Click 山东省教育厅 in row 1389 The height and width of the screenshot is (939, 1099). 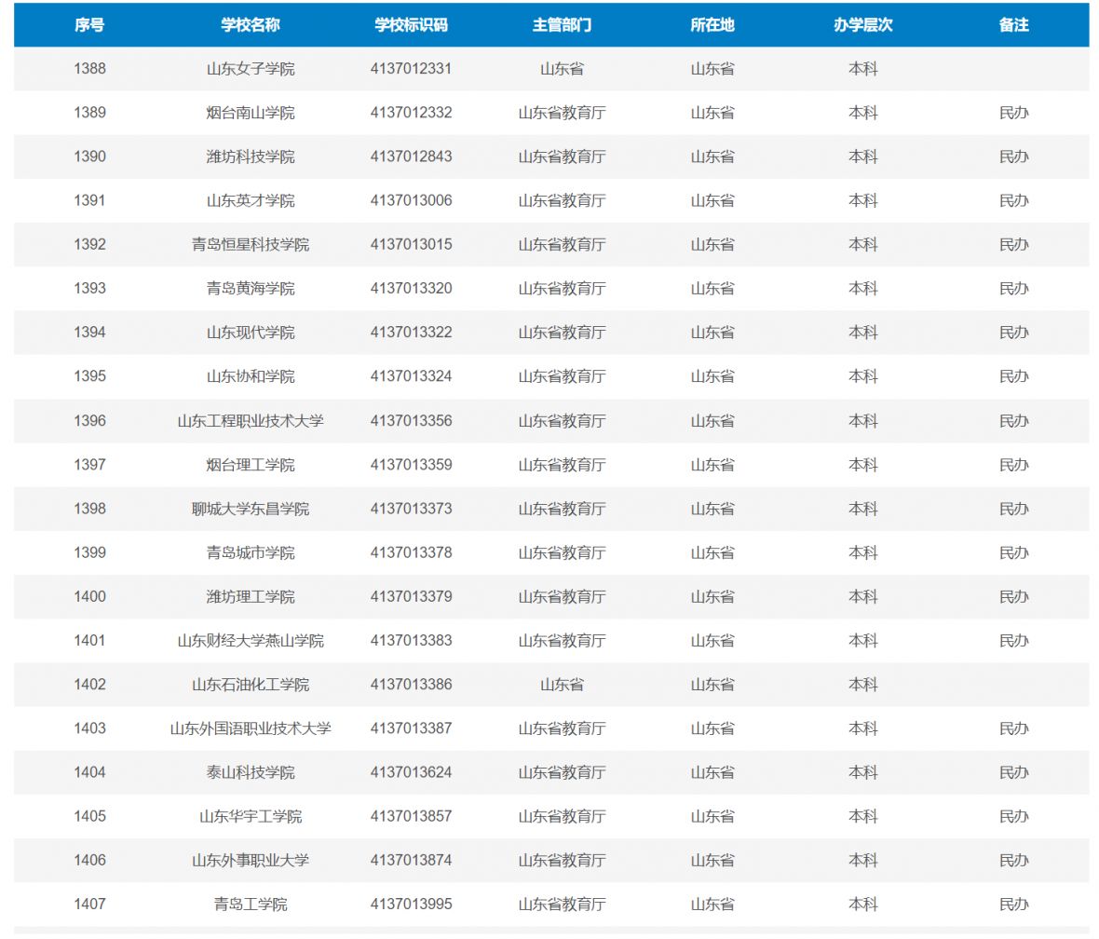click(x=563, y=113)
